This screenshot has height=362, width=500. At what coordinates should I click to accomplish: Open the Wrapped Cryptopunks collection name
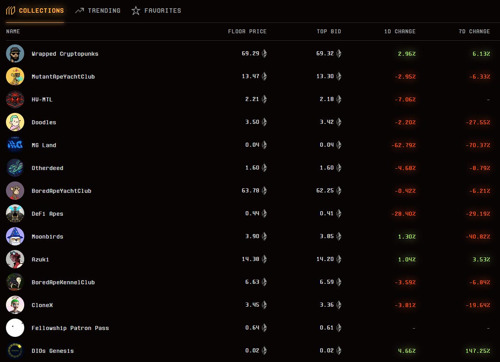coord(65,54)
